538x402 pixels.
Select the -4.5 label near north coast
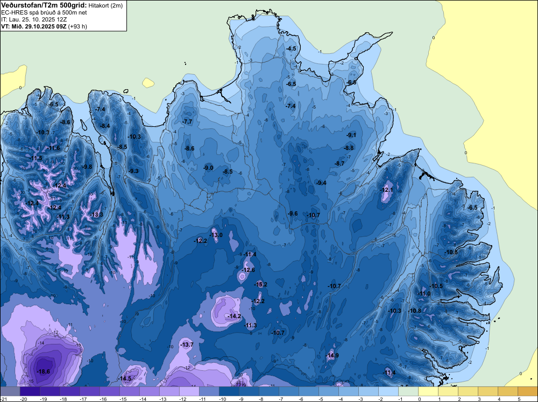(x=291, y=49)
